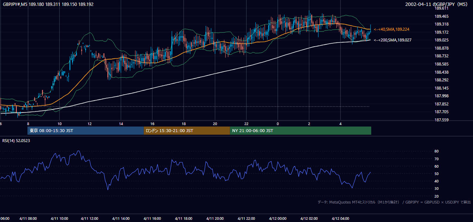Click the 4/11 20:00 bottom time label
The height and width of the screenshot is (222, 473).
(215, 219)
